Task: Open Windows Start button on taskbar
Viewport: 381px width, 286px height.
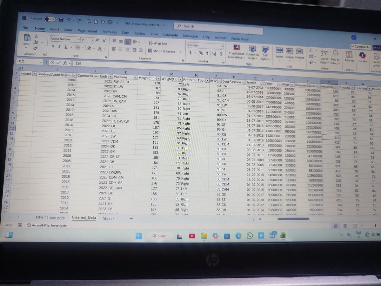Action: pos(139,235)
